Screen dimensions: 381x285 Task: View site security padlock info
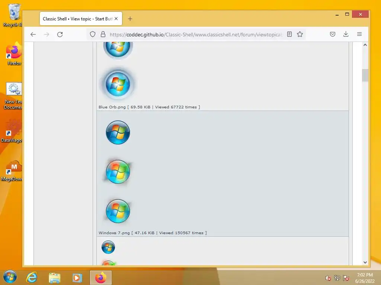103,35
